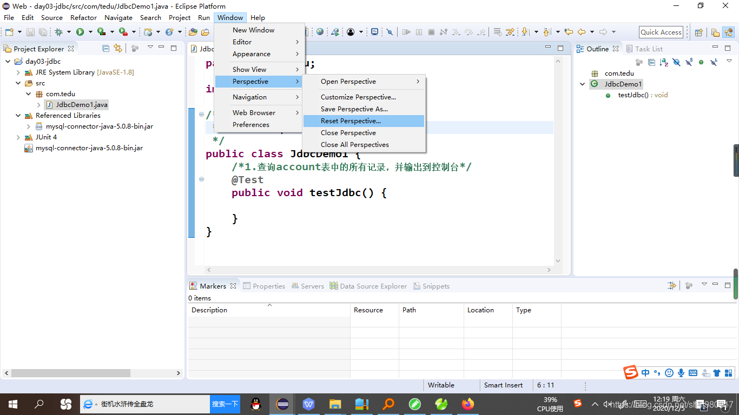Toggle Link with Editor in Project Explorer
This screenshot has height=415, width=739.
pos(117,49)
